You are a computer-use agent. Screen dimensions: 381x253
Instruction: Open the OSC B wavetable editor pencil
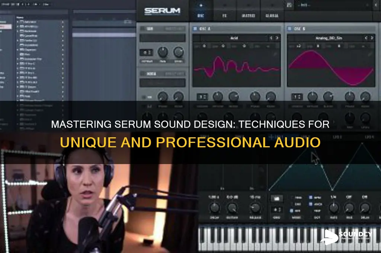click(369, 54)
